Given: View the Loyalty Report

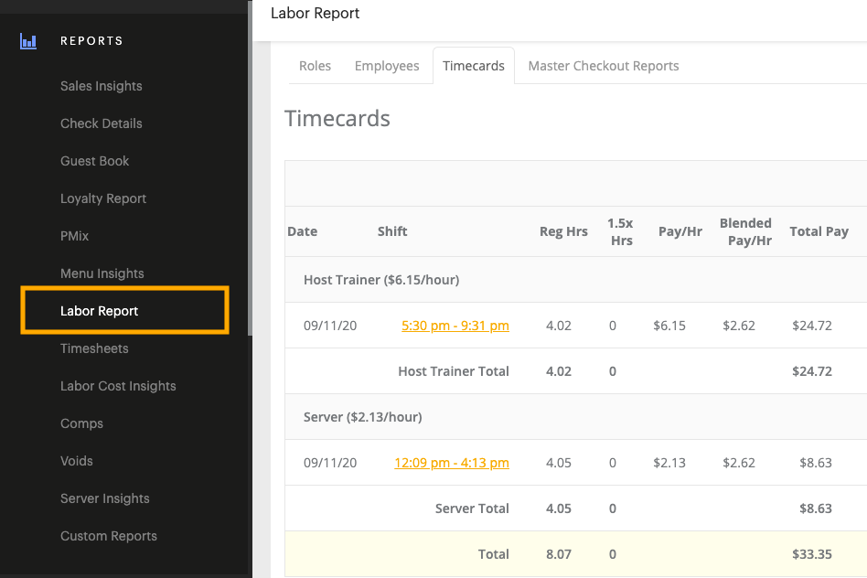Looking at the screenshot, I should (102, 198).
